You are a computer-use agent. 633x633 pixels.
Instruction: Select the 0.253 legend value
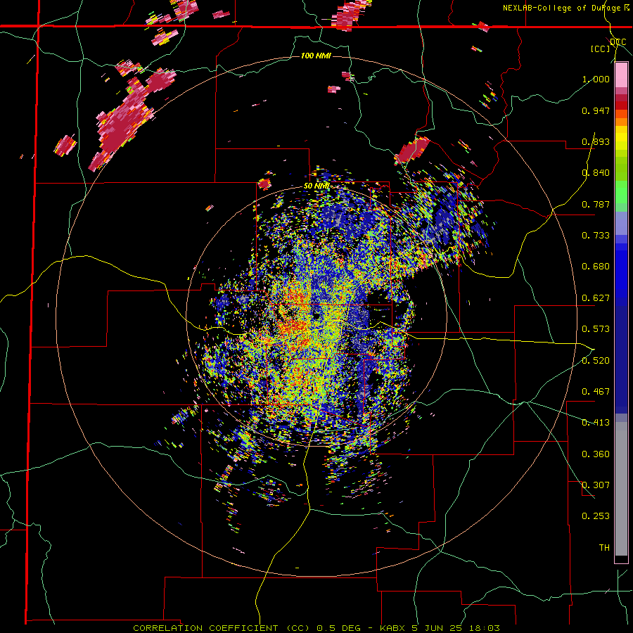(596, 516)
